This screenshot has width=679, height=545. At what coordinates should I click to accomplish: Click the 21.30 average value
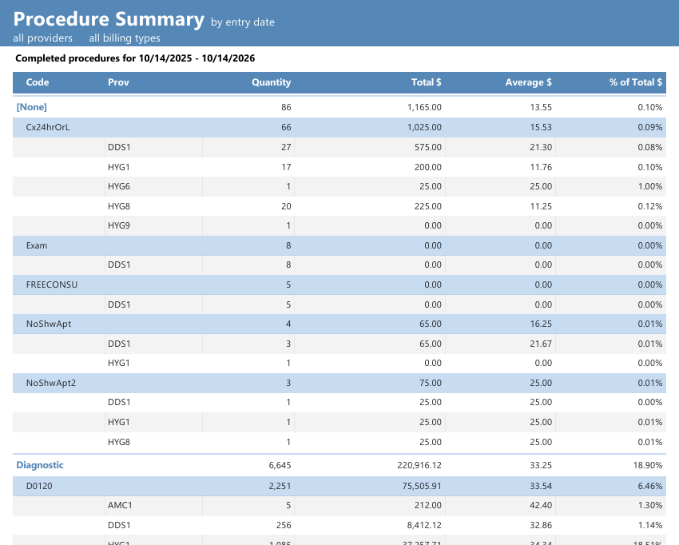(541, 147)
